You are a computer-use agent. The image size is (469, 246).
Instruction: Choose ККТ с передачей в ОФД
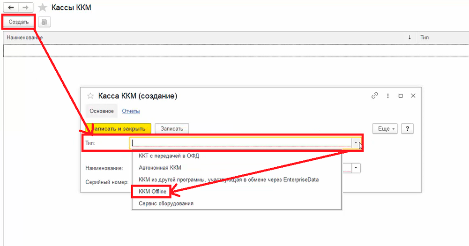pyautogui.click(x=169, y=156)
